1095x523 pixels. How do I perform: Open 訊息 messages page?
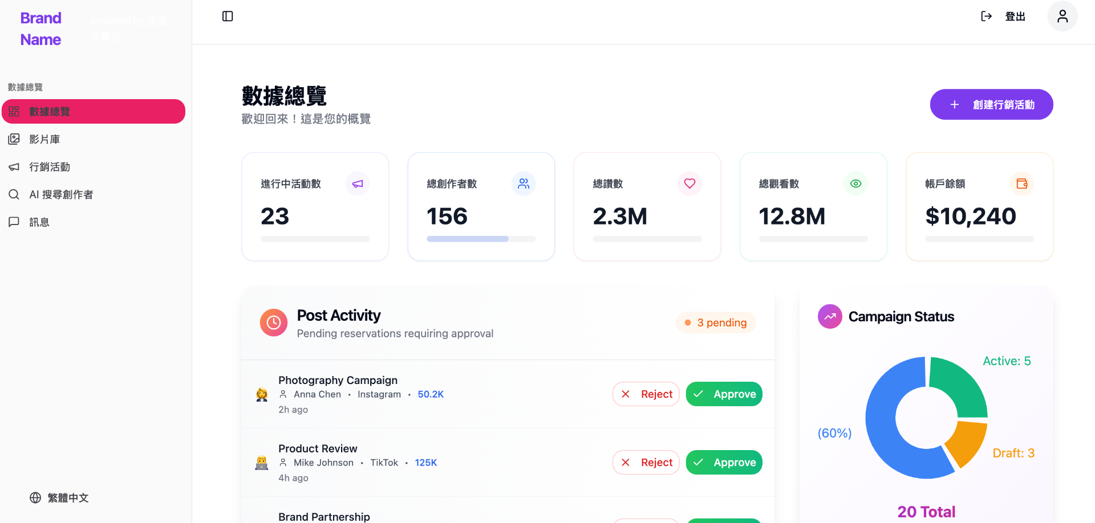click(x=94, y=222)
